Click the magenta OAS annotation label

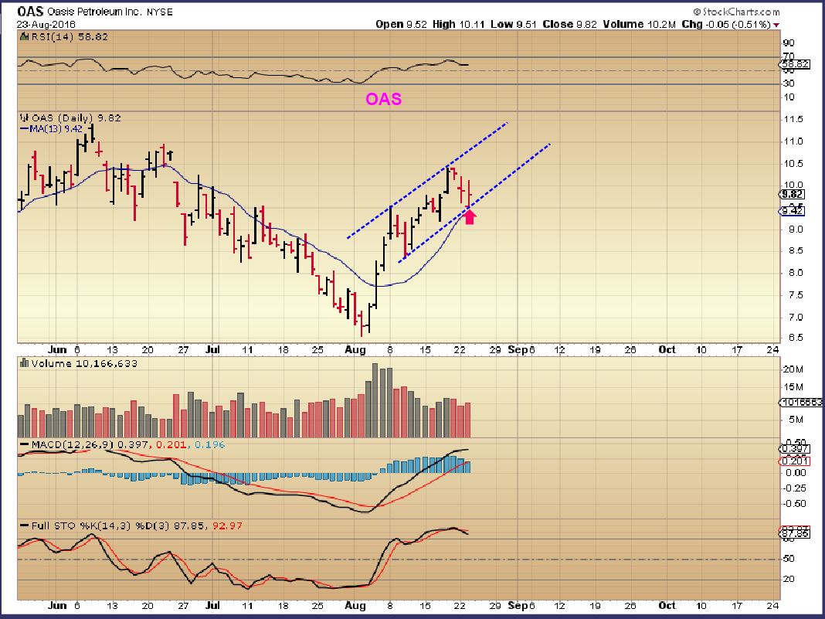[384, 99]
